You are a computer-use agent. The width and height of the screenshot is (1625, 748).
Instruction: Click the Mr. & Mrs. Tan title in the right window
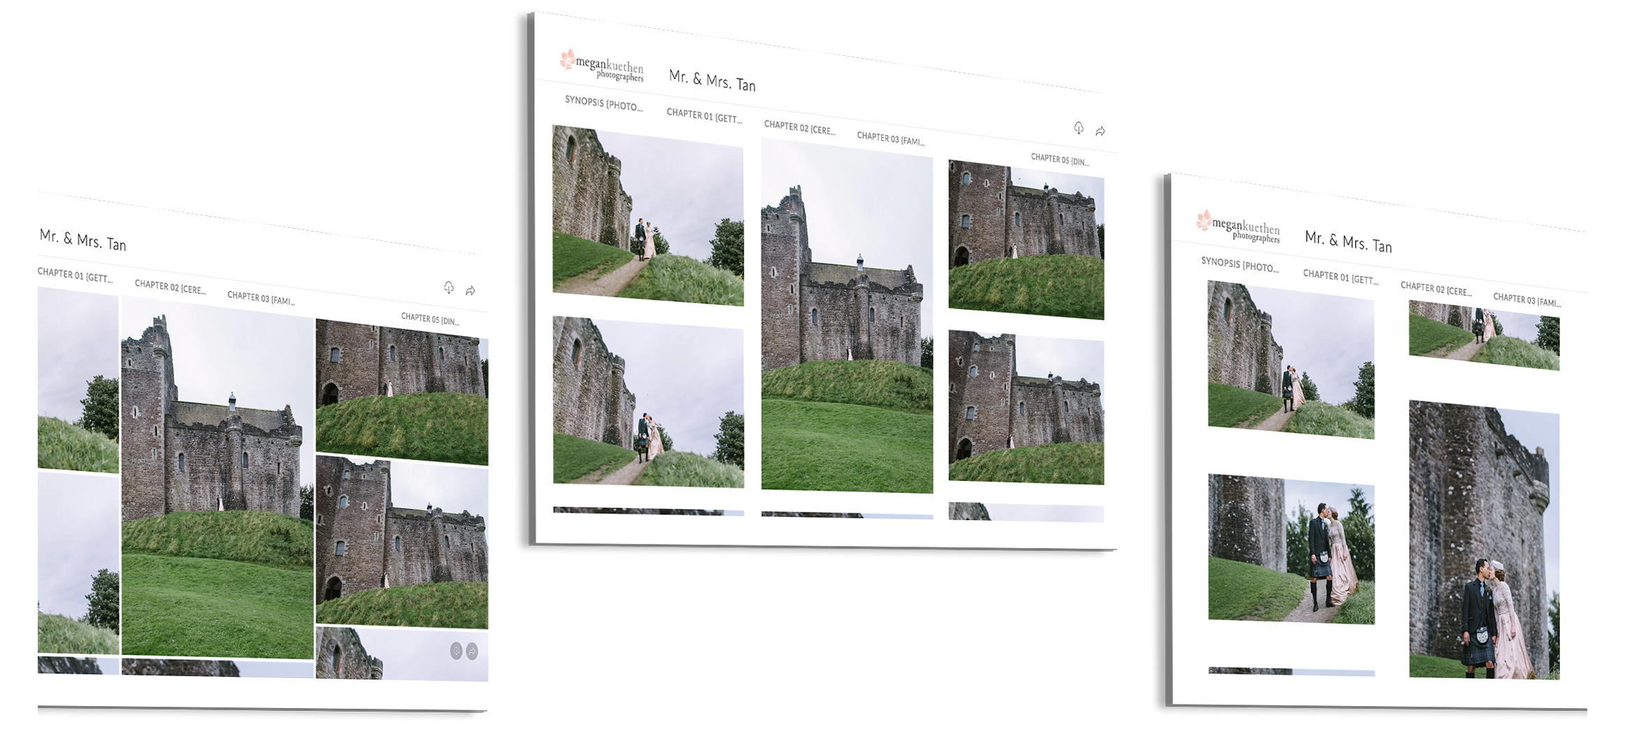pos(1348,241)
